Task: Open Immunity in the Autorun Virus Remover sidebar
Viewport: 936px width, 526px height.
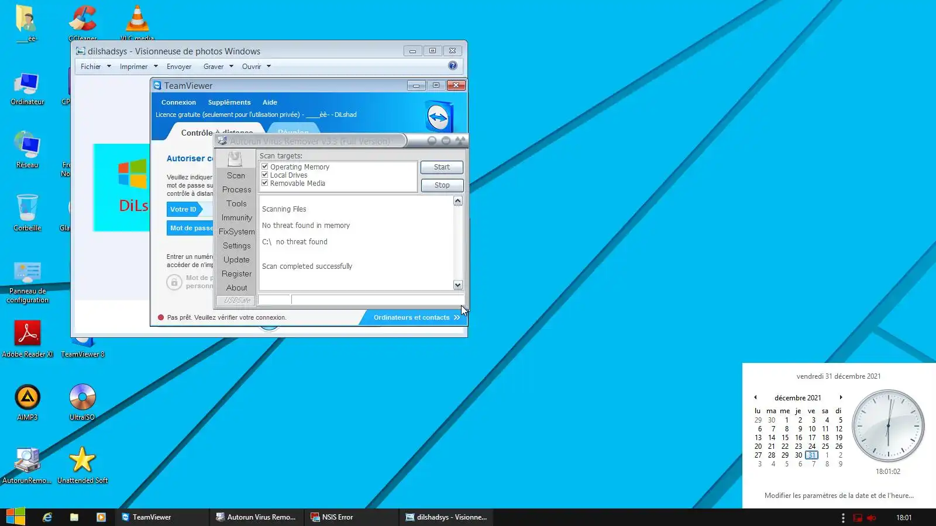Action: pyautogui.click(x=236, y=217)
